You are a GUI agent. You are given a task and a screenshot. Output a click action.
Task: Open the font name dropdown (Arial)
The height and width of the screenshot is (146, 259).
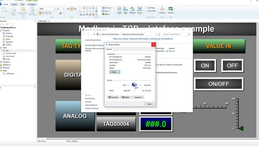pos(55,9)
